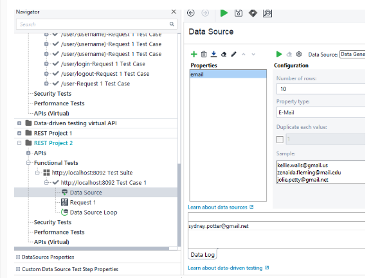The height and width of the screenshot is (278, 389).
Task: Click the pencil edit property icon
Action: point(233,55)
